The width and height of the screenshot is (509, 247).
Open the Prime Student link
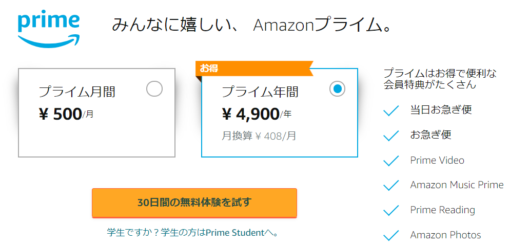[x=234, y=233]
